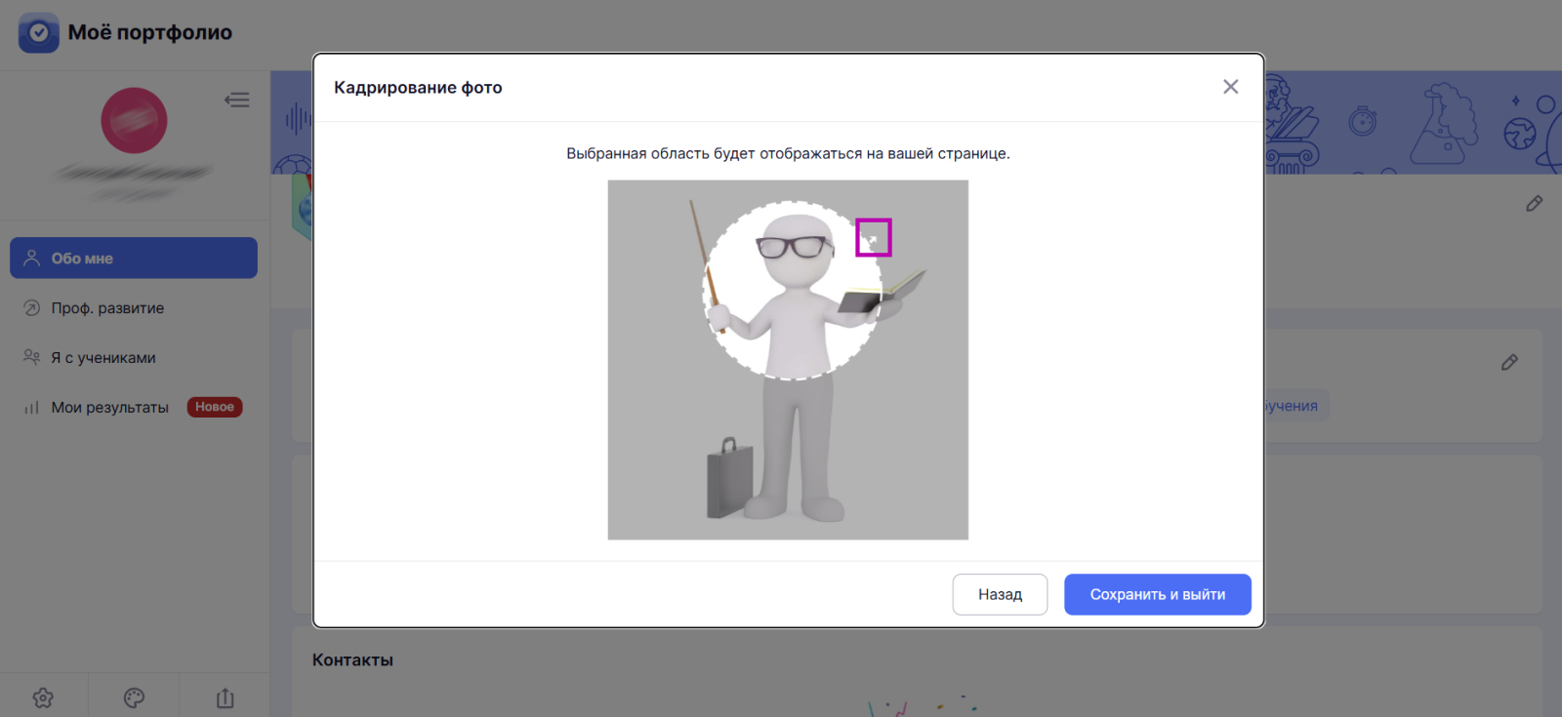Click the second edit pencil icon
1562x717 pixels.
[1509, 362]
